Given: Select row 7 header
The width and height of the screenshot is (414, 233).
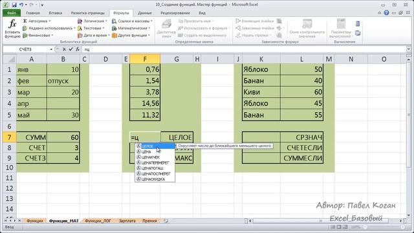Looking at the screenshot, I should tap(9, 137).
